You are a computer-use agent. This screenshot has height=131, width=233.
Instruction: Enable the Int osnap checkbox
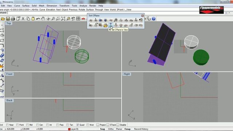click(x=47, y=125)
